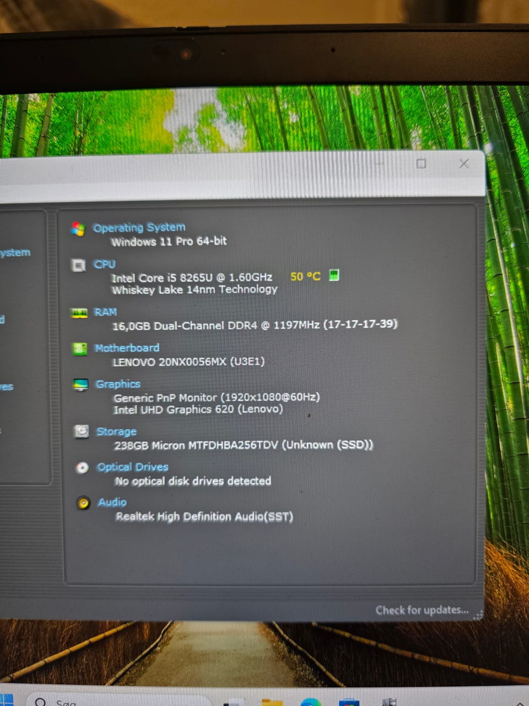Select the Windows 11 Pro 64-bit text
The height and width of the screenshot is (706, 529).
pos(169,242)
